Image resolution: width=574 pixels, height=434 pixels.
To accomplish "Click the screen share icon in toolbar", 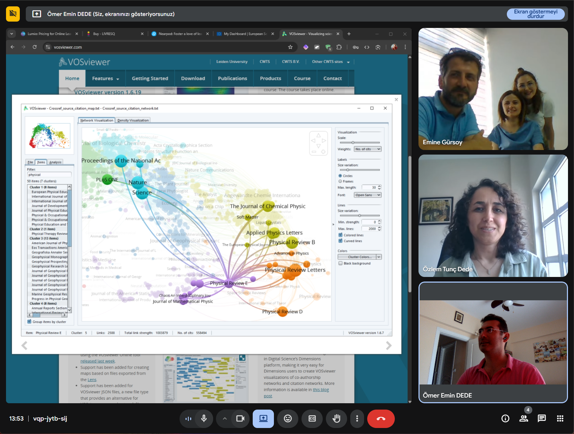I will click(x=263, y=418).
